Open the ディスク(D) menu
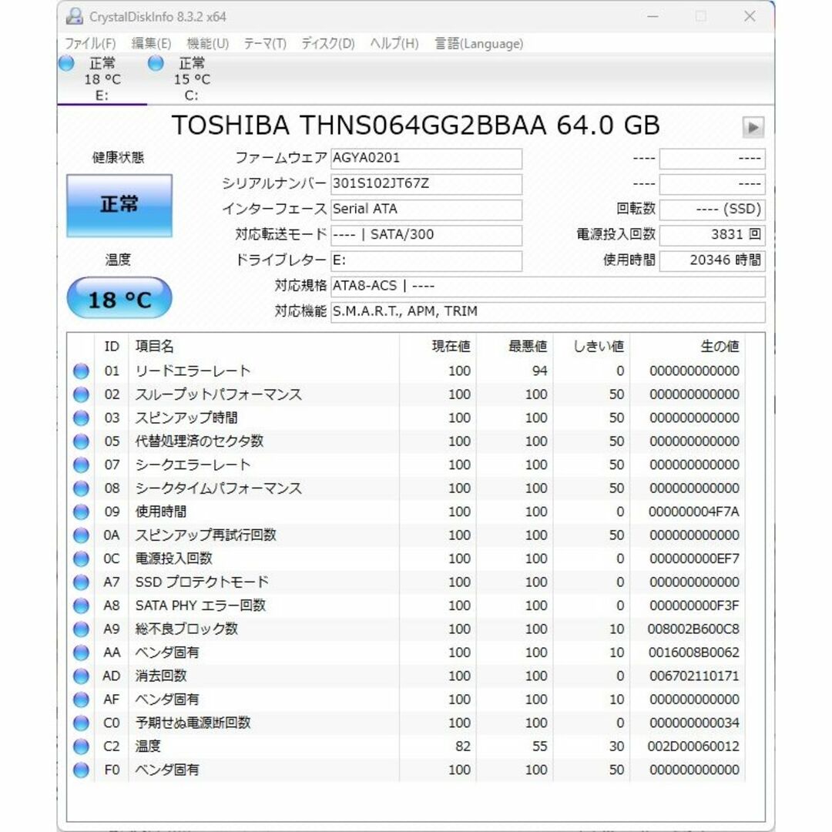The image size is (832, 832). 328,43
